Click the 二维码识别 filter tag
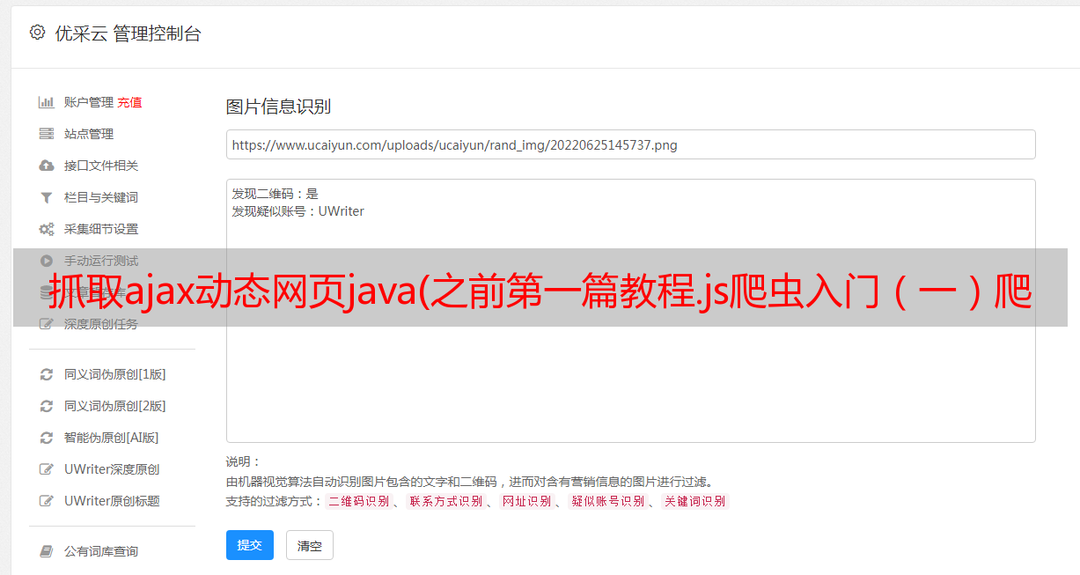Viewport: 1080px width, 575px height. pos(359,501)
